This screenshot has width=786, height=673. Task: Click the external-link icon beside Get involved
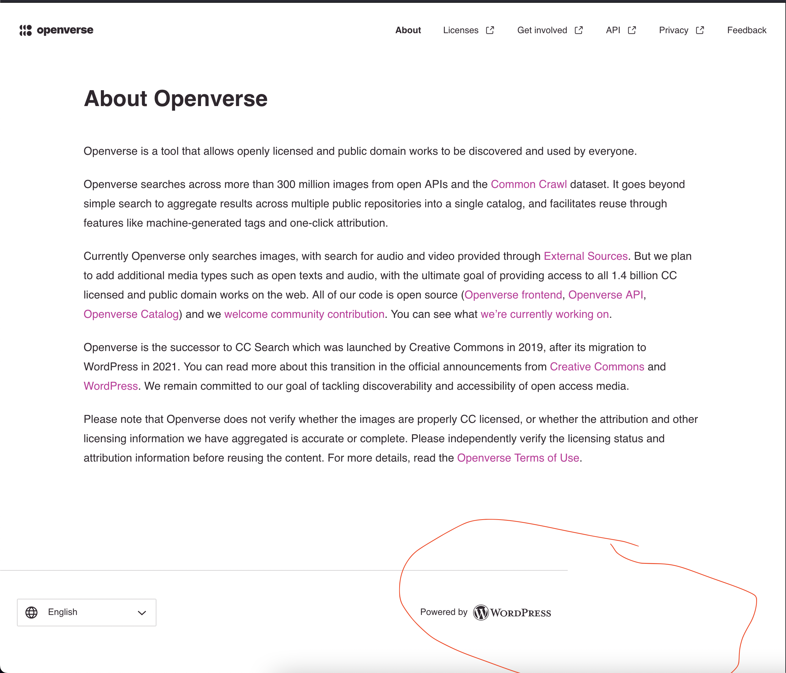pyautogui.click(x=578, y=30)
